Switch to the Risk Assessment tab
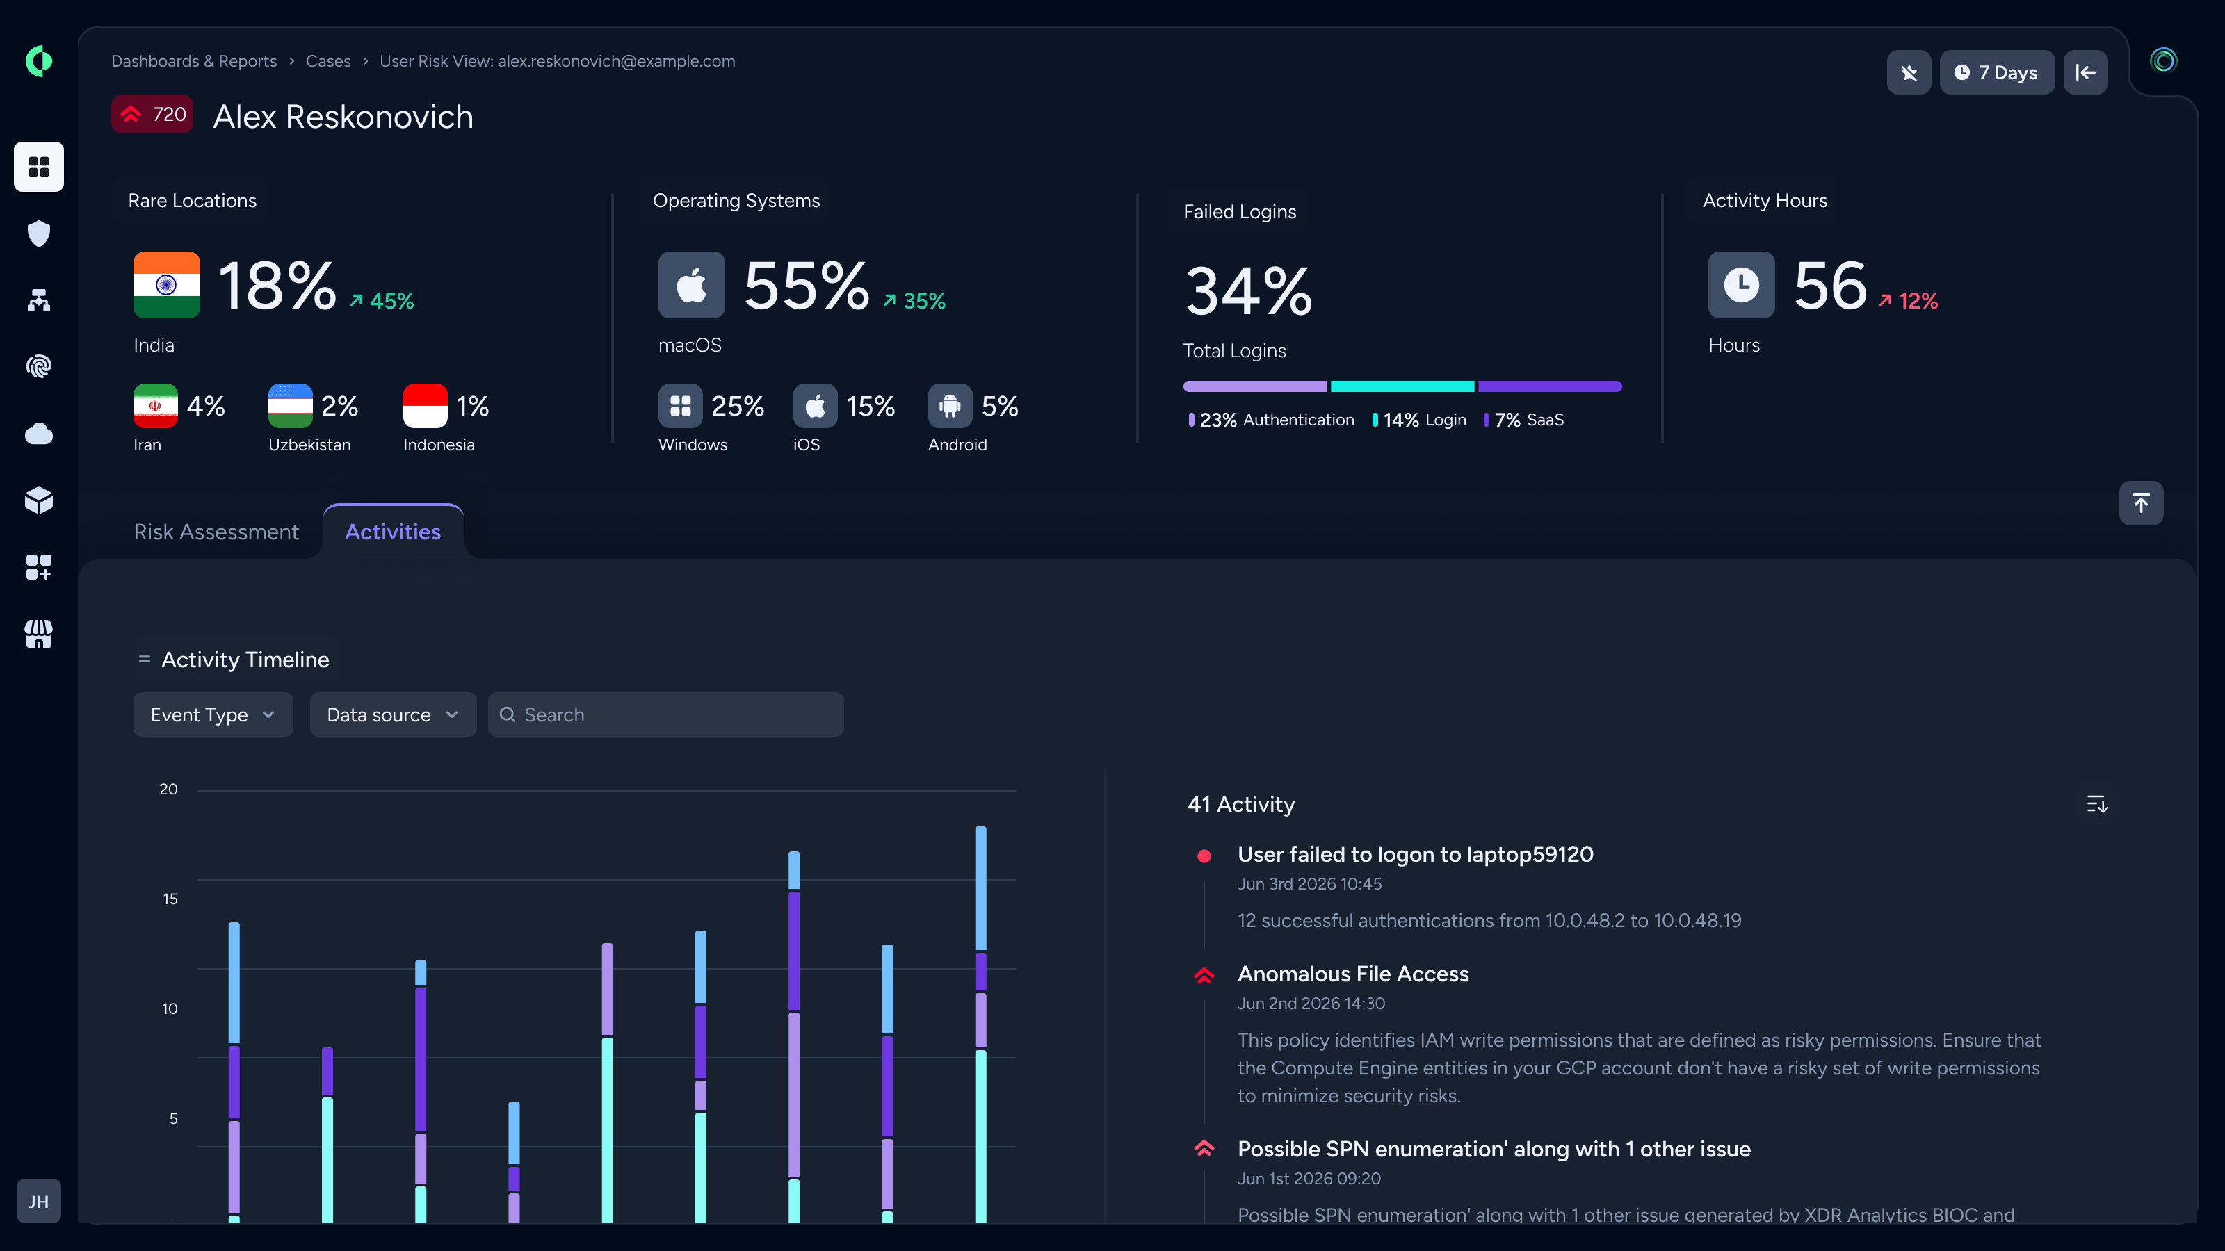Image resolution: width=2225 pixels, height=1251 pixels. click(x=216, y=532)
